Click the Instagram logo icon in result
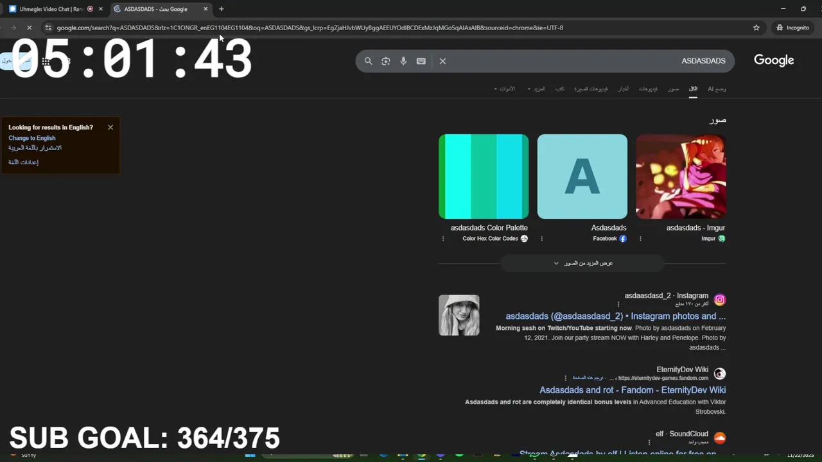Viewport: 822px width, 462px height. click(720, 300)
